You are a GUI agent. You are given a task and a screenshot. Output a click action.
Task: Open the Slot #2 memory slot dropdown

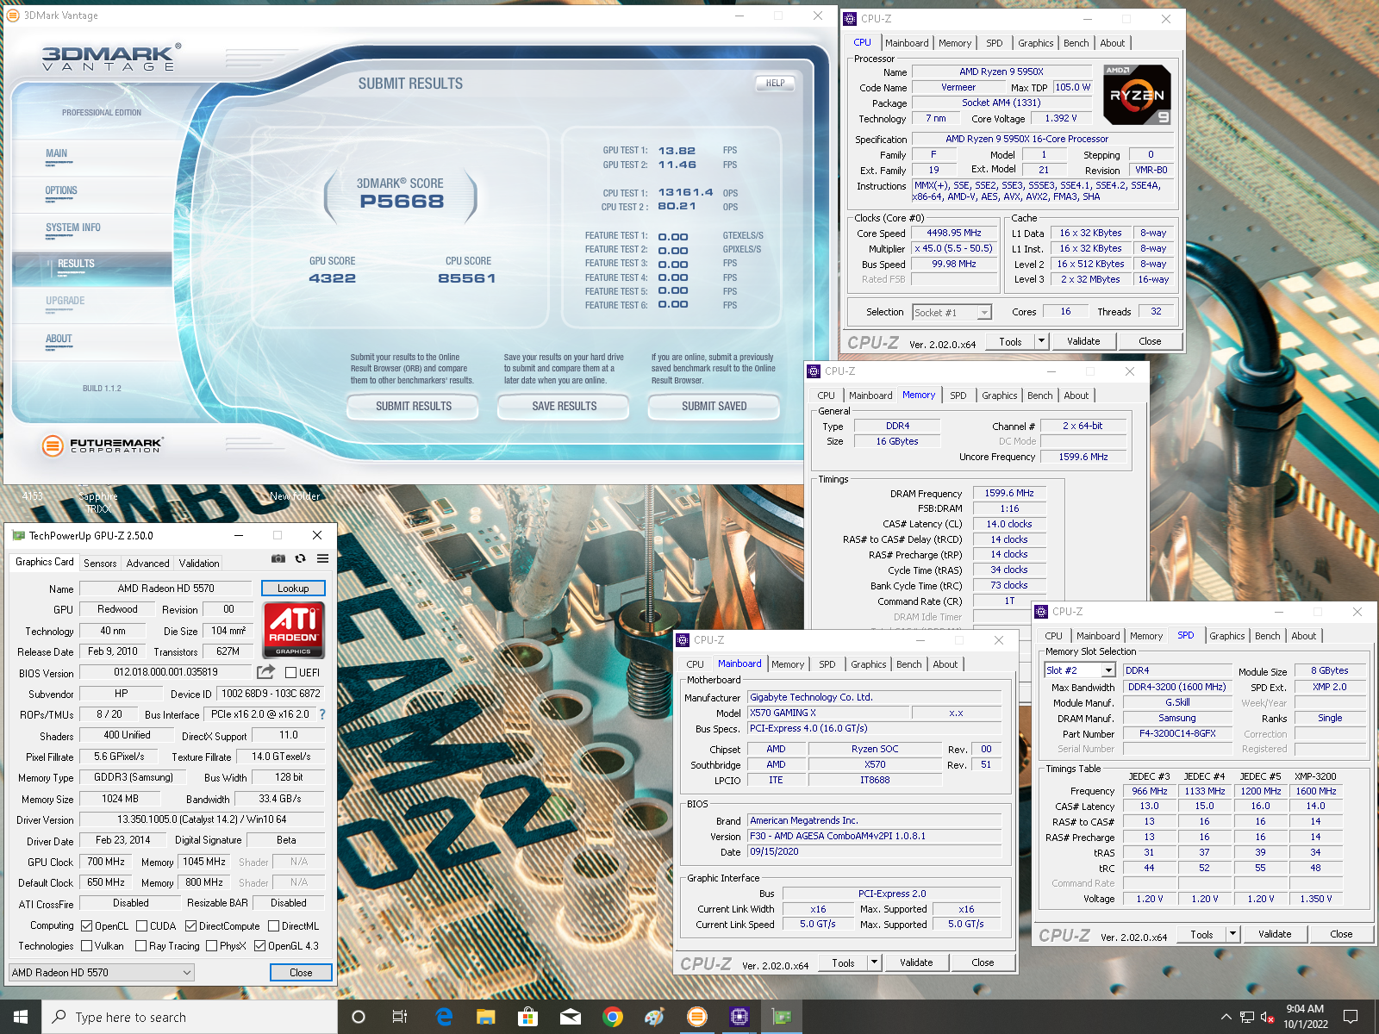click(1080, 670)
